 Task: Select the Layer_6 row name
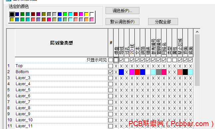coord(23,96)
